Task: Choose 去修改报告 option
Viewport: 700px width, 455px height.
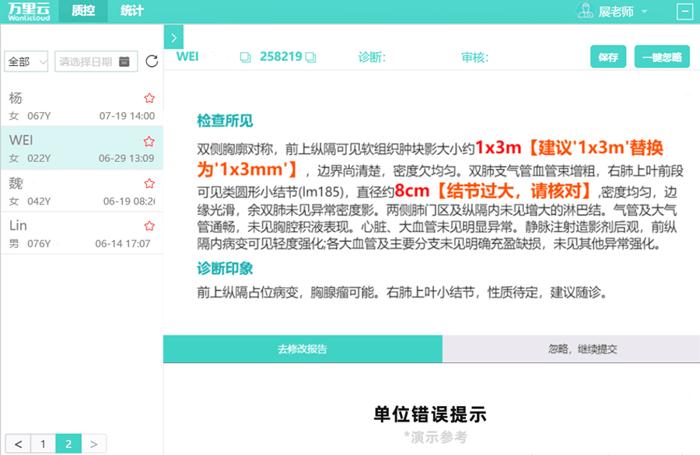Action: [303, 349]
